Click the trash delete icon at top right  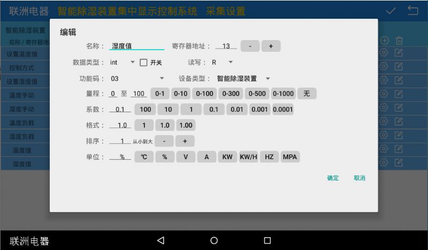click(x=399, y=41)
